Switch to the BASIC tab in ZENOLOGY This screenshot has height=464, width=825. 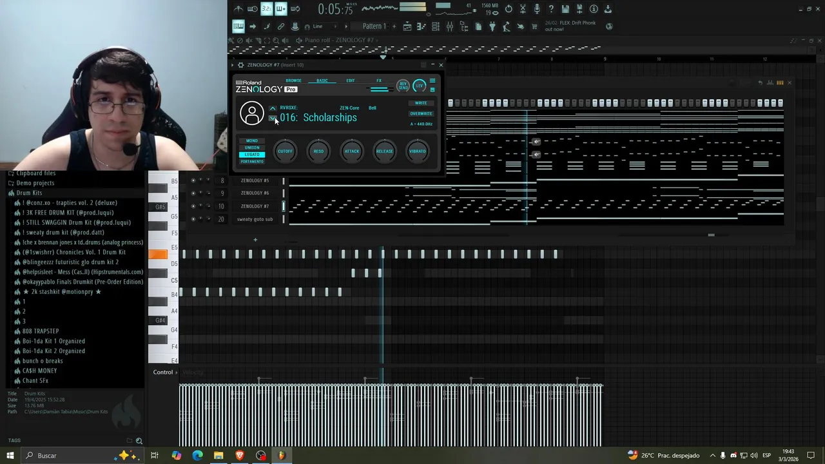pyautogui.click(x=322, y=81)
